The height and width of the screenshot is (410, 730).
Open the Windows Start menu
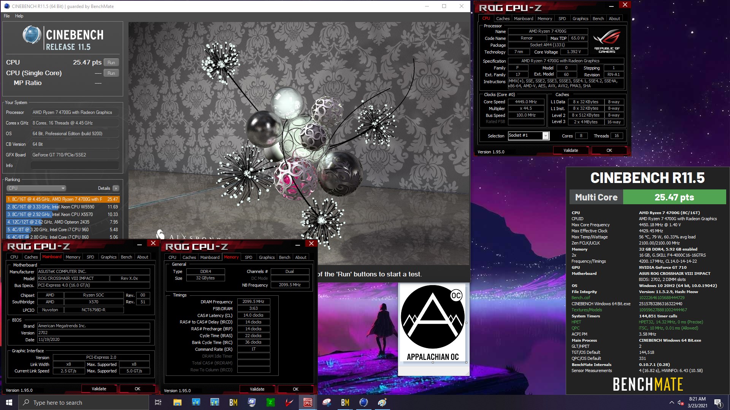(x=9, y=402)
